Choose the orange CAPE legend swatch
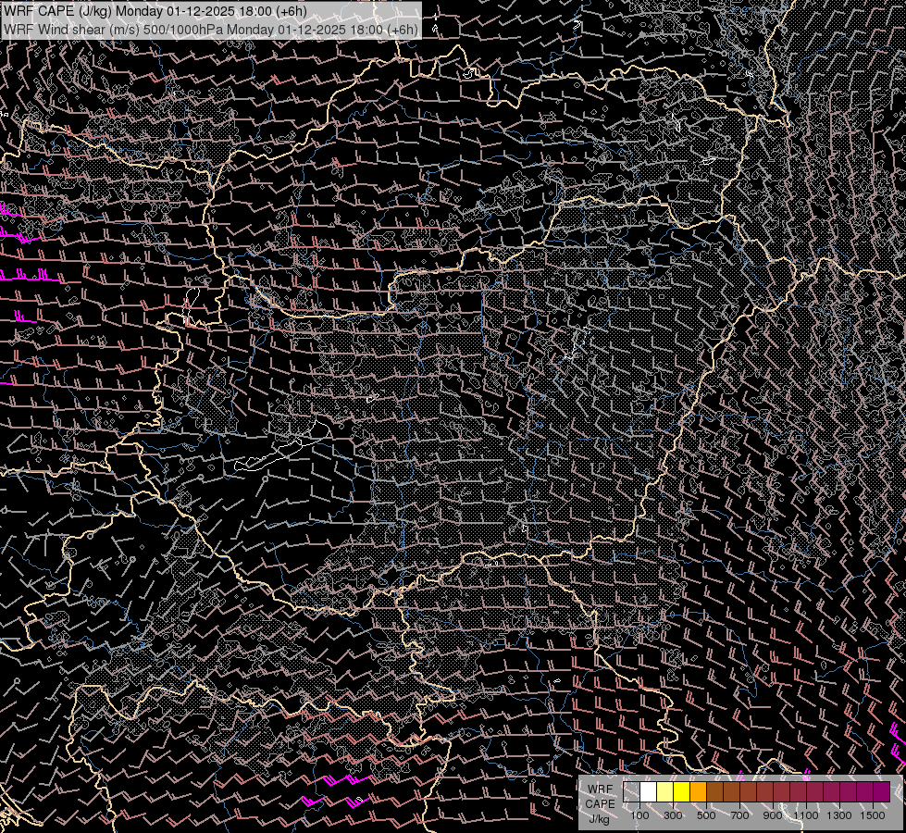 698,792
